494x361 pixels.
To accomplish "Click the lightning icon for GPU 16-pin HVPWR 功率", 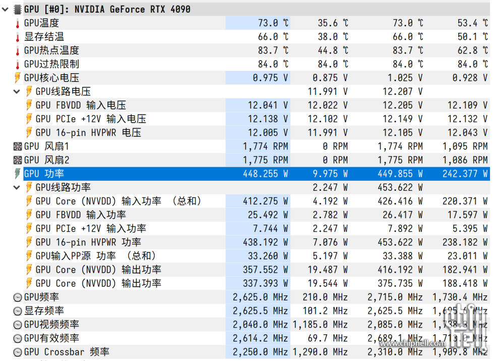I will [x=29, y=242].
